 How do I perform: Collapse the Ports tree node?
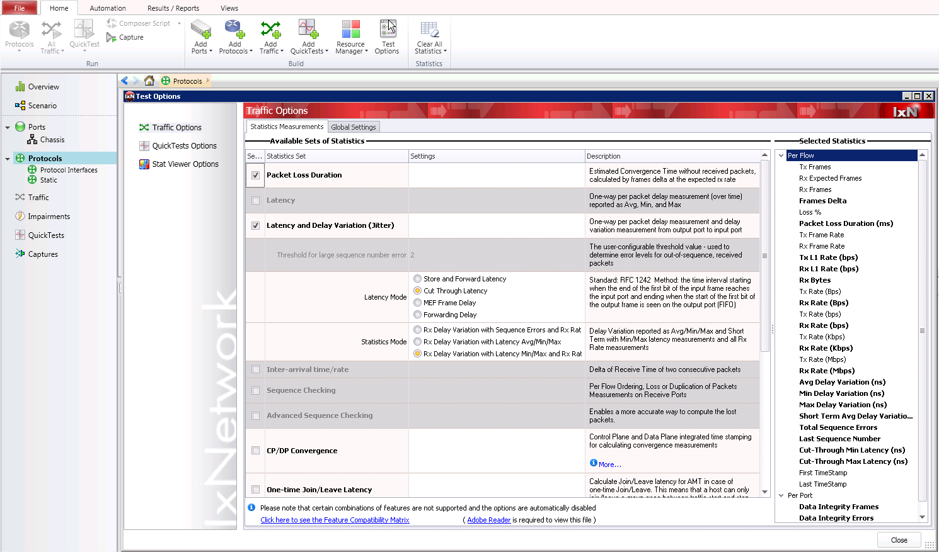click(x=8, y=127)
